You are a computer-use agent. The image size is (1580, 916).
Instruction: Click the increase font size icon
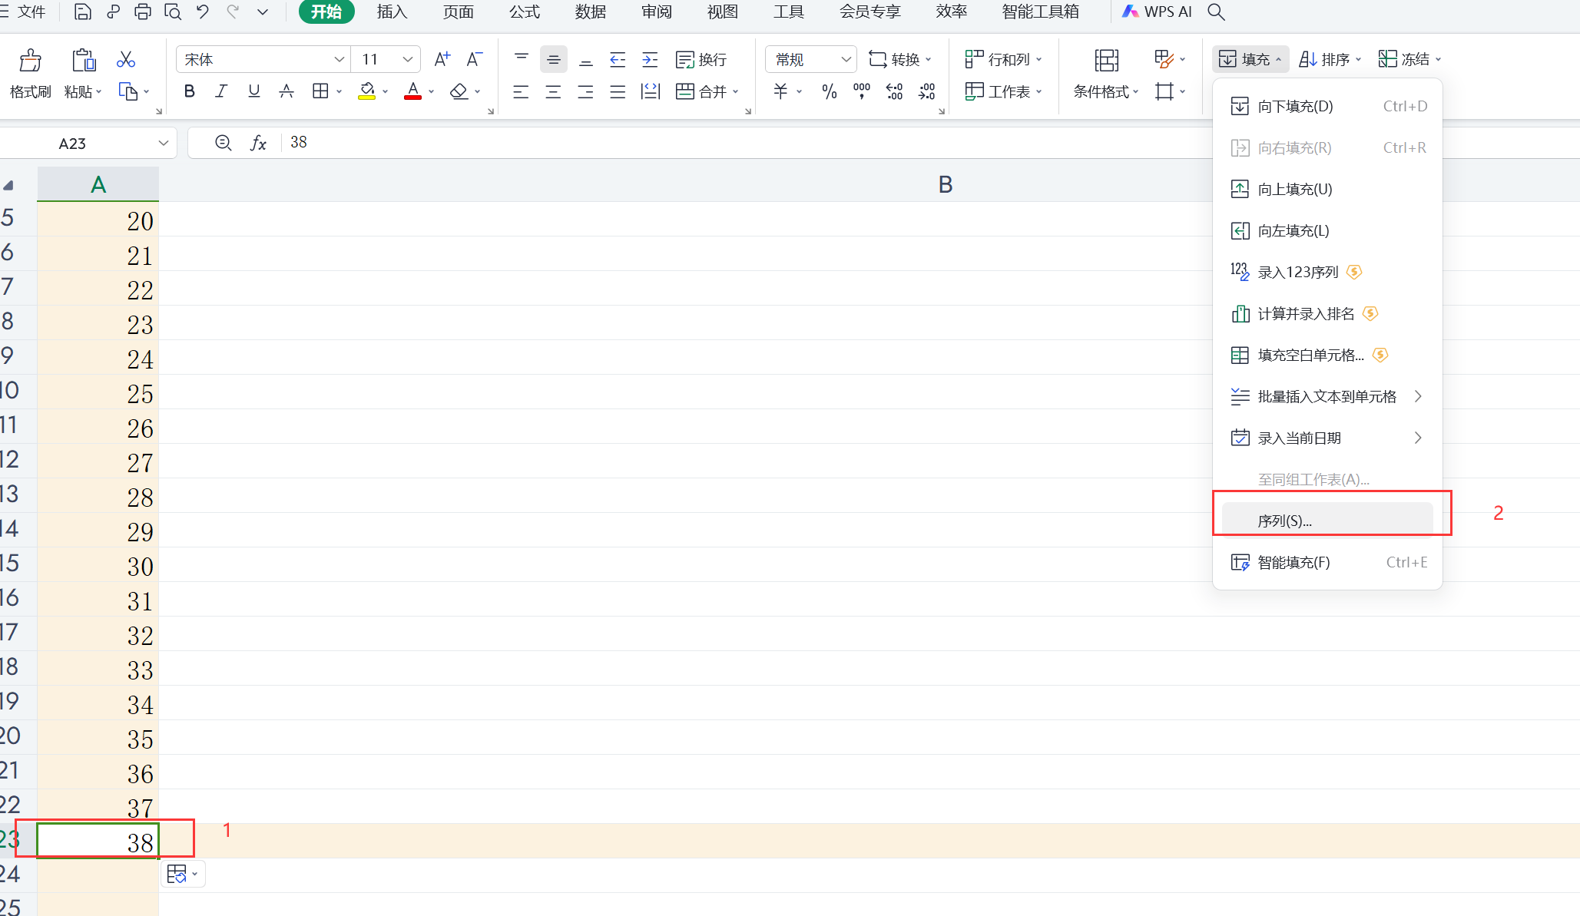click(442, 59)
